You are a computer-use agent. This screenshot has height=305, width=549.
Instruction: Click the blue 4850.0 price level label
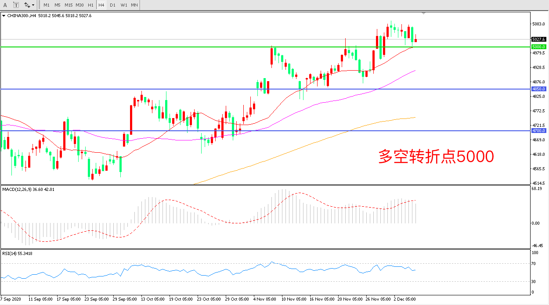tap(538, 89)
